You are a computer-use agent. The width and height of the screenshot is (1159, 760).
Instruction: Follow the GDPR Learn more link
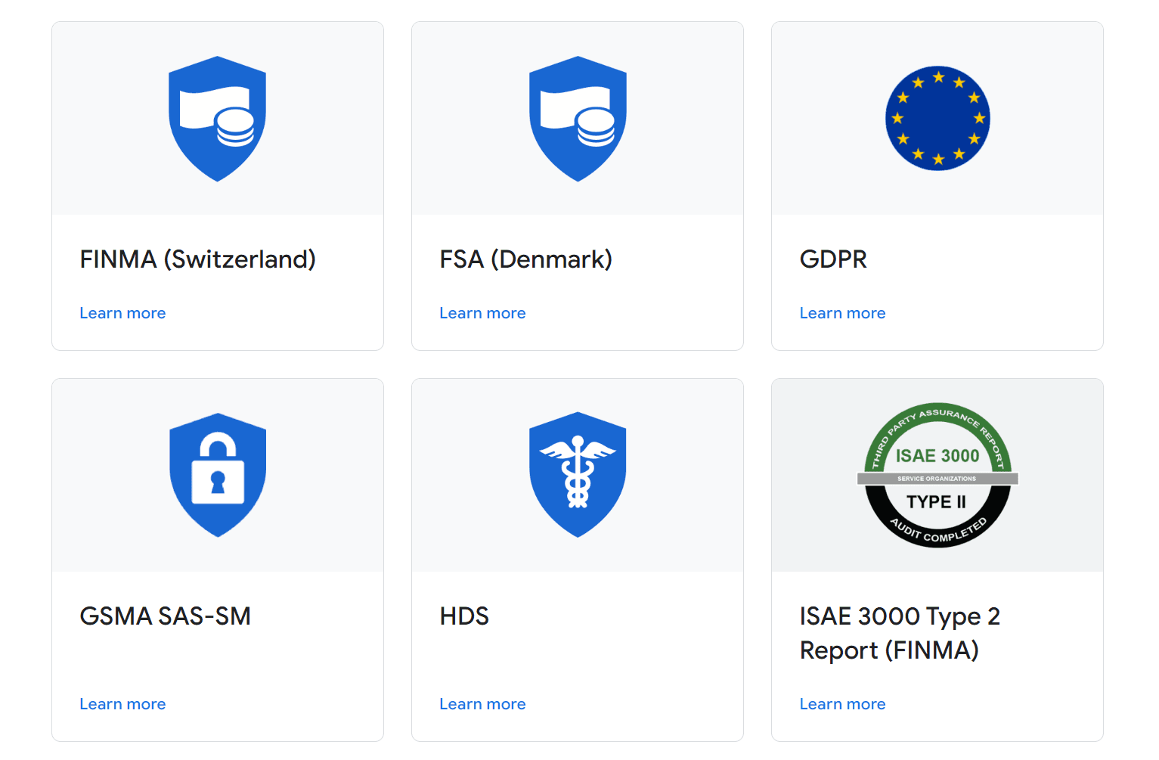tap(842, 313)
